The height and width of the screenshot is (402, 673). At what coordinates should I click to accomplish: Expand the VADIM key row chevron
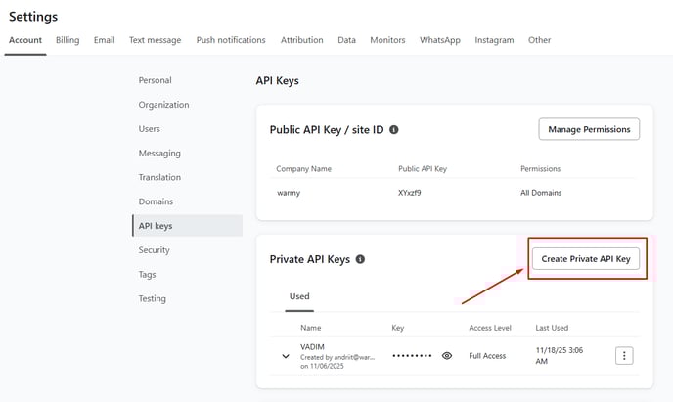point(286,356)
